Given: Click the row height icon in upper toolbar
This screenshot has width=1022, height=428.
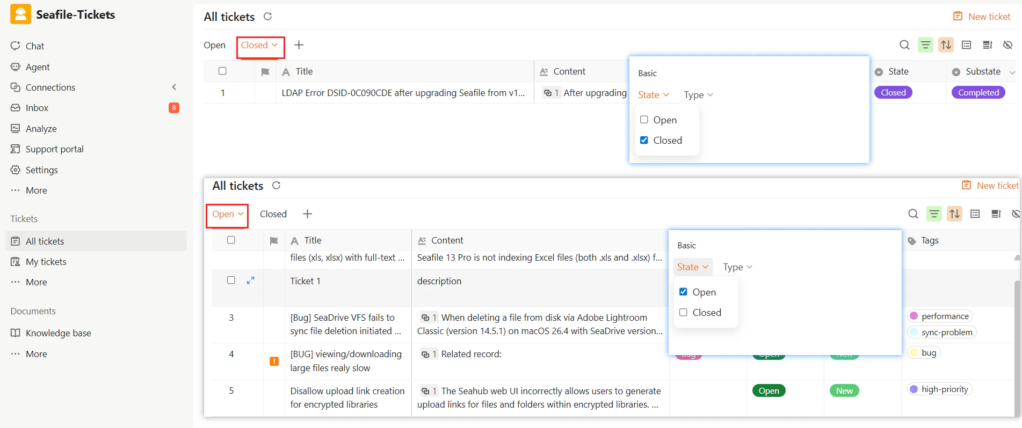Looking at the screenshot, I should [x=987, y=45].
